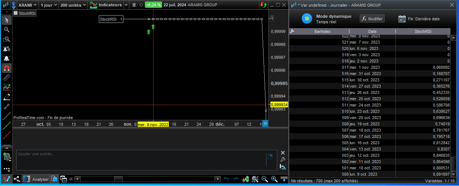Select the zoom-area rectangle tool
The height and width of the screenshot is (186, 459).
pos(6,39)
